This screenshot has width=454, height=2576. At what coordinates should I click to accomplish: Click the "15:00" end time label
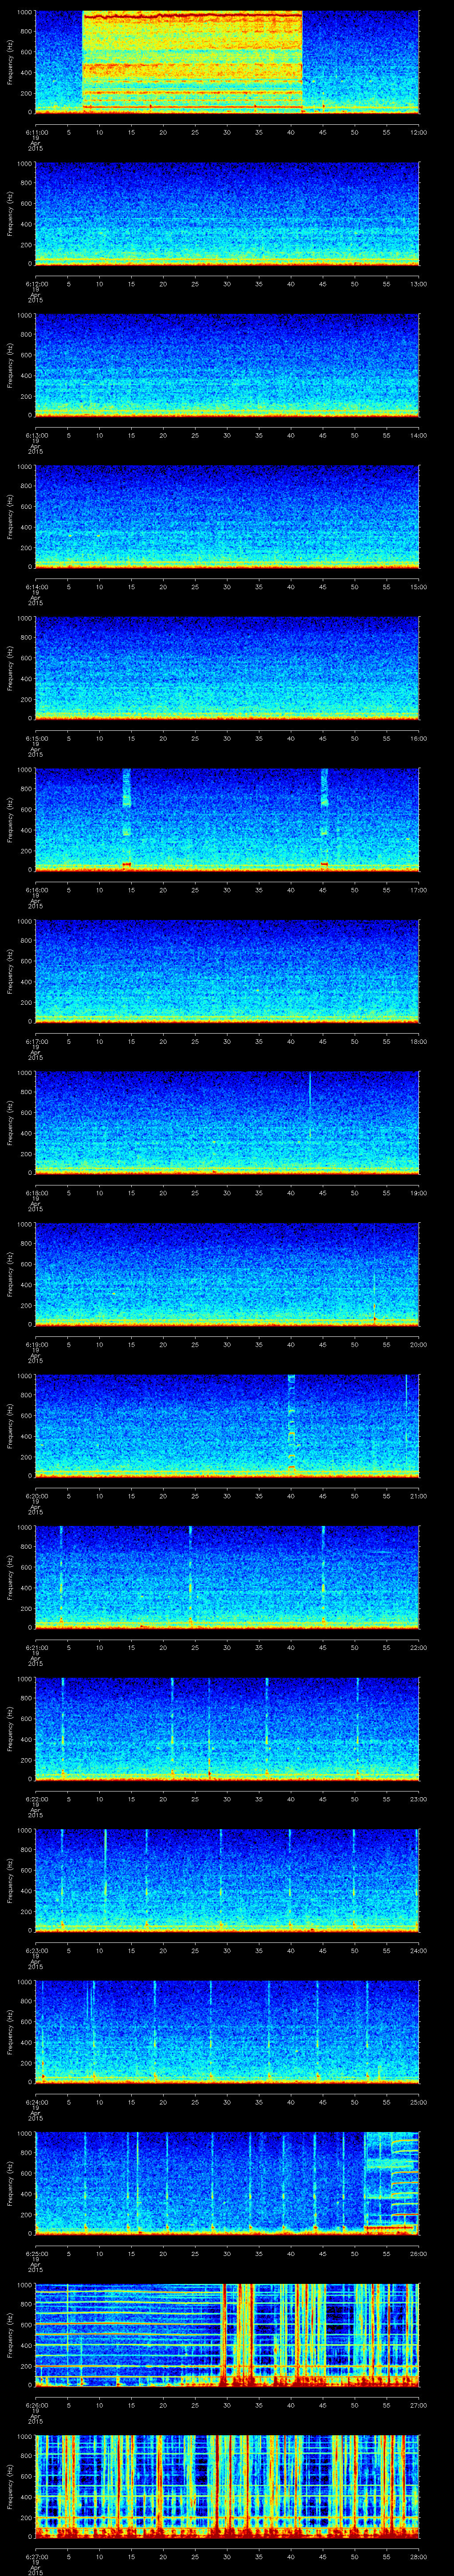418,586
